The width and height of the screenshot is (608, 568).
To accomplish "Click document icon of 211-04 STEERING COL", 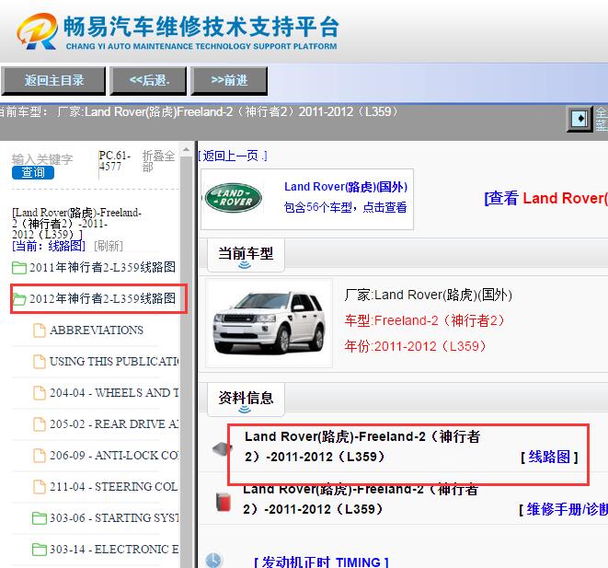I will click(x=40, y=486).
